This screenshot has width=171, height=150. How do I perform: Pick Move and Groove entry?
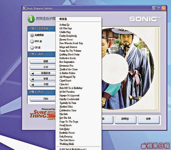coord(79,47)
